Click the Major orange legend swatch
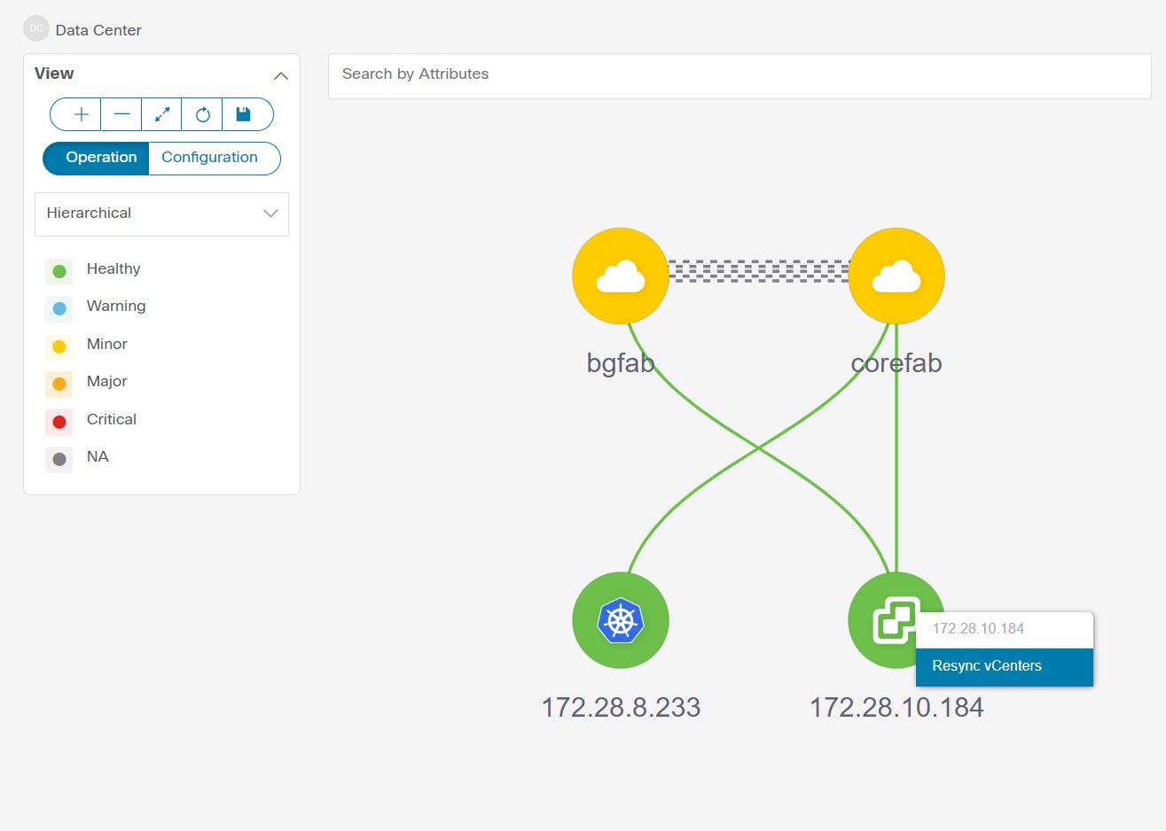The width and height of the screenshot is (1166, 831). tap(59, 384)
